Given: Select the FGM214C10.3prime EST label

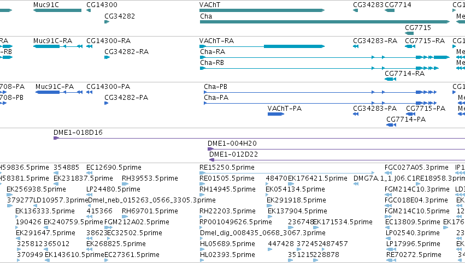Looking at the screenshot, I should point(417,189).
